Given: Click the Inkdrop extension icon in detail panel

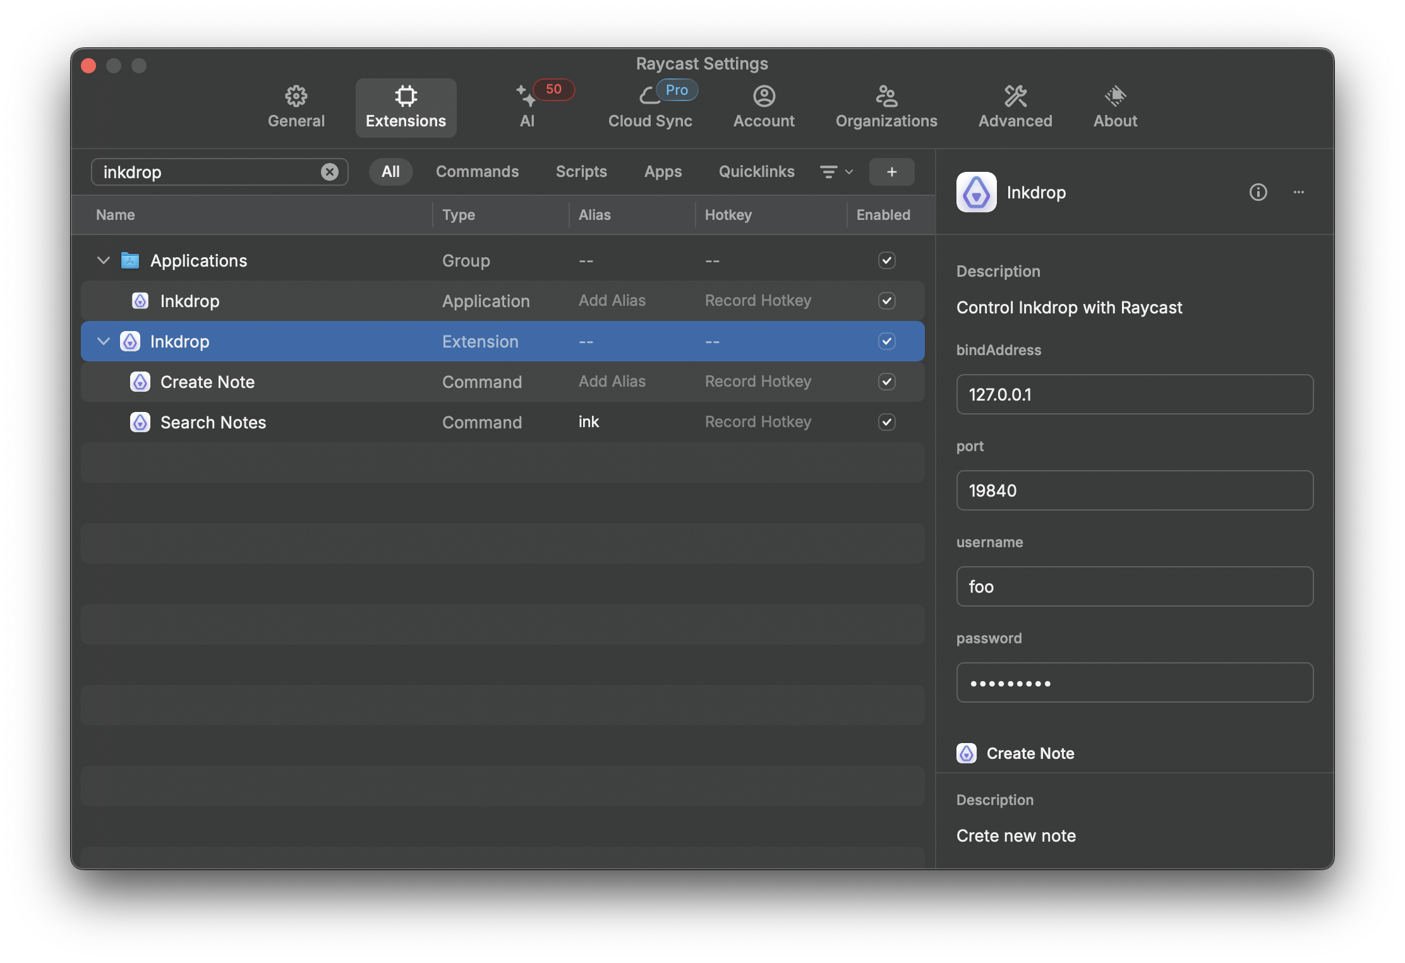Looking at the screenshot, I should coord(975,192).
